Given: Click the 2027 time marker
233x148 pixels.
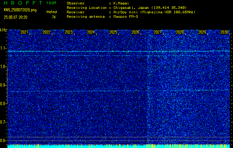Looking at the screenshot, I should pos(157,32).
